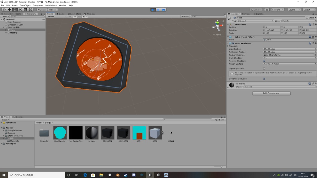This screenshot has height=178, width=317.
Task: Select the New Material cyan asset thumbnail
Action: [x=60, y=133]
